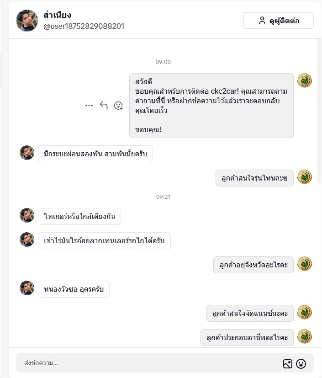
Task: Click ckc2car avatar beside welcome message
Action: click(305, 80)
